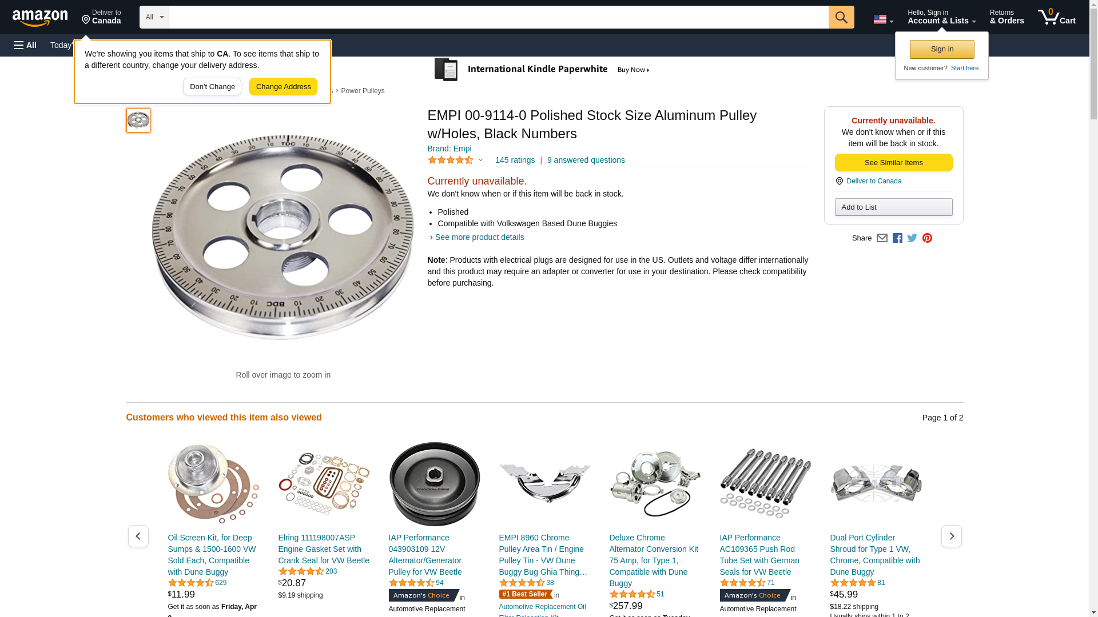This screenshot has width=1098, height=617.
Task: Go to Amazon home via logo
Action: tap(40, 18)
